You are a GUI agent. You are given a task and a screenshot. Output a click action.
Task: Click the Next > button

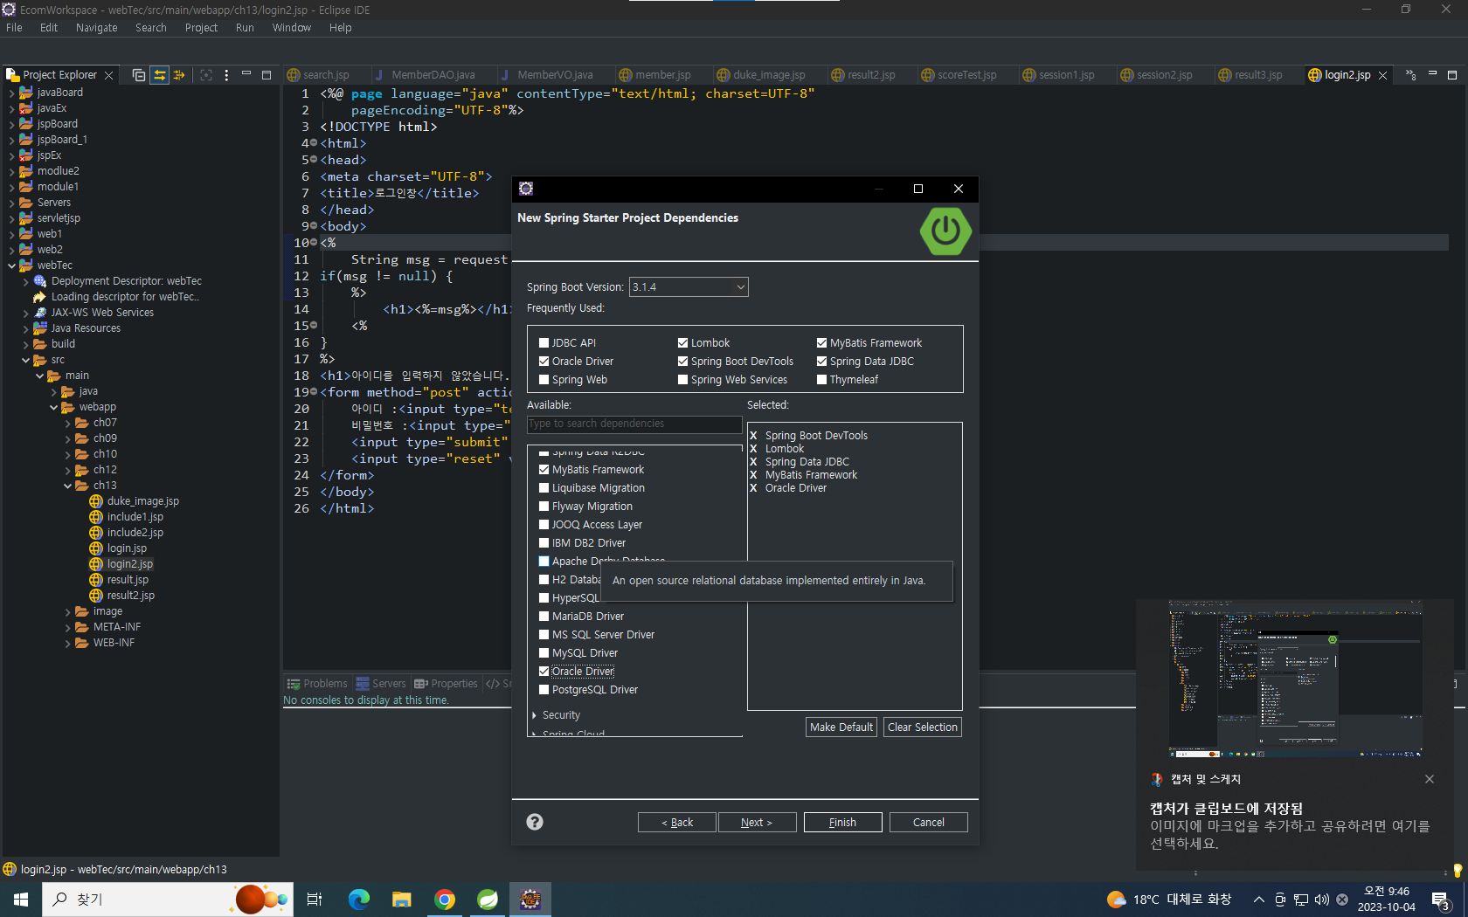tap(757, 823)
